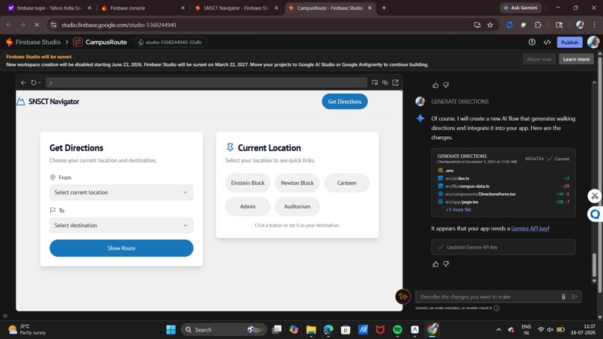
Task: Open browser extensions puzzle icon
Action: tap(538, 25)
